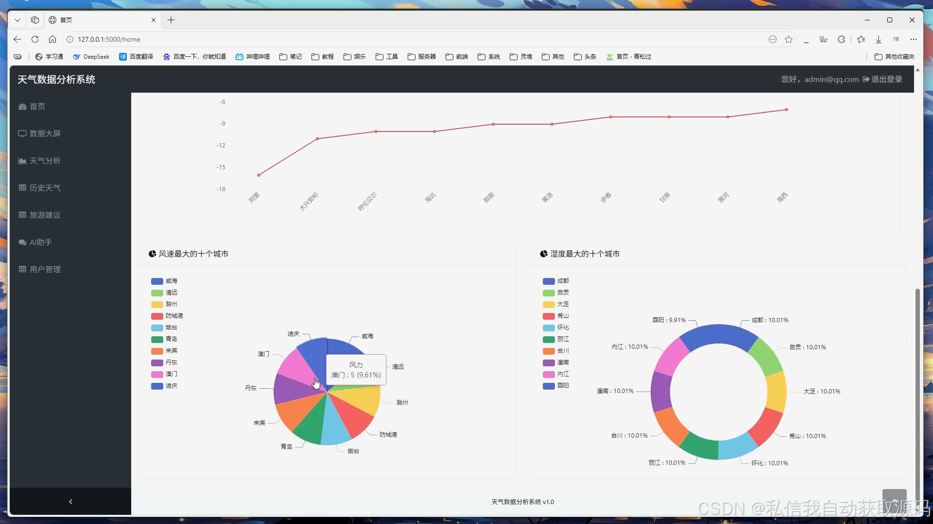Screen dimensions: 933x524
Task: Toggle 来宾 legend entry
Action: (164, 351)
